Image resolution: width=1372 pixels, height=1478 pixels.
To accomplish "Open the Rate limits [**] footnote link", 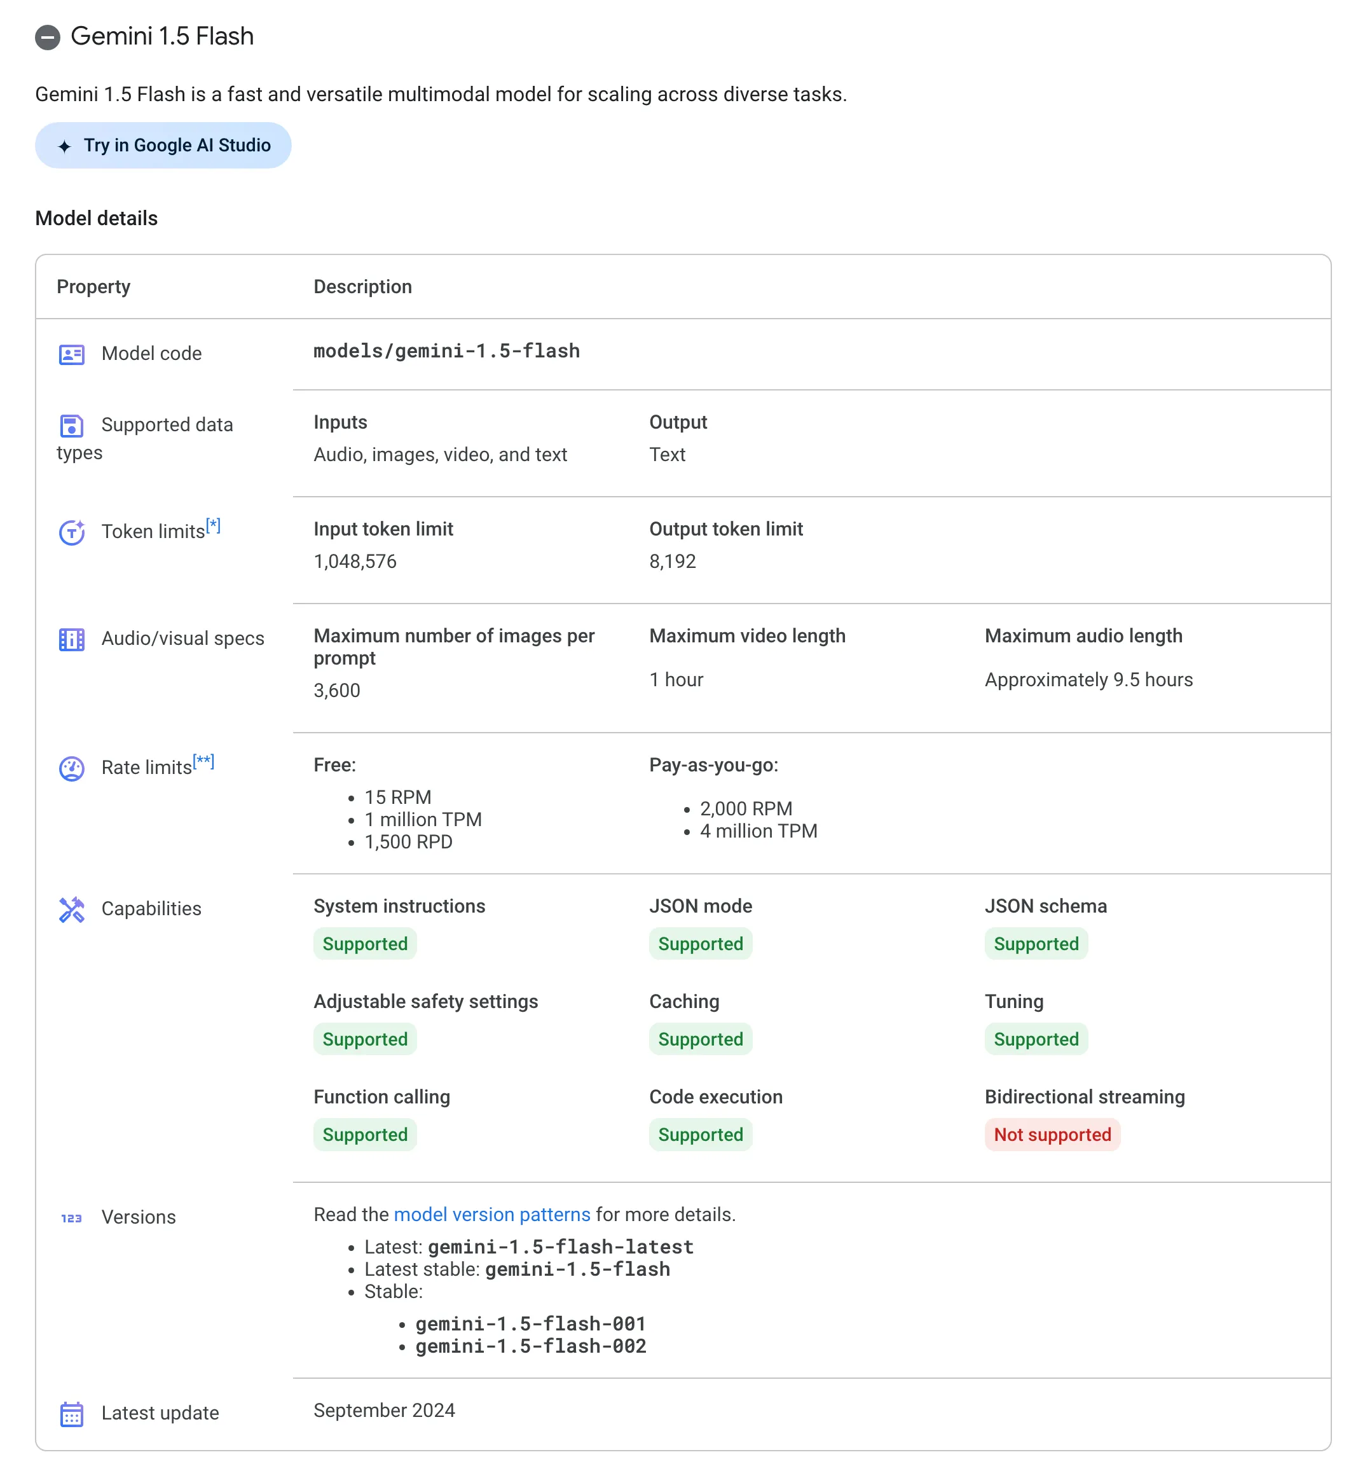I will point(203,761).
